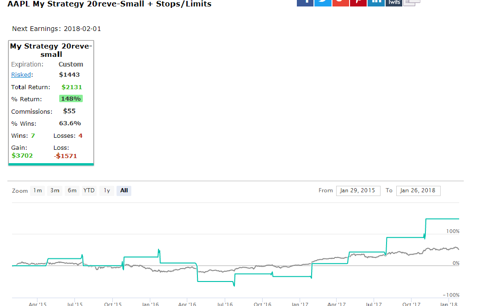Share the strategy on LinkedIn
This screenshot has width=504, height=306.
pos(376,3)
